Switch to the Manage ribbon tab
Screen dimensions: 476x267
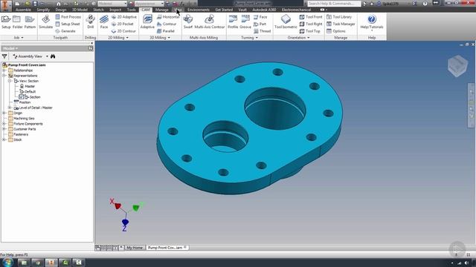pos(162,10)
